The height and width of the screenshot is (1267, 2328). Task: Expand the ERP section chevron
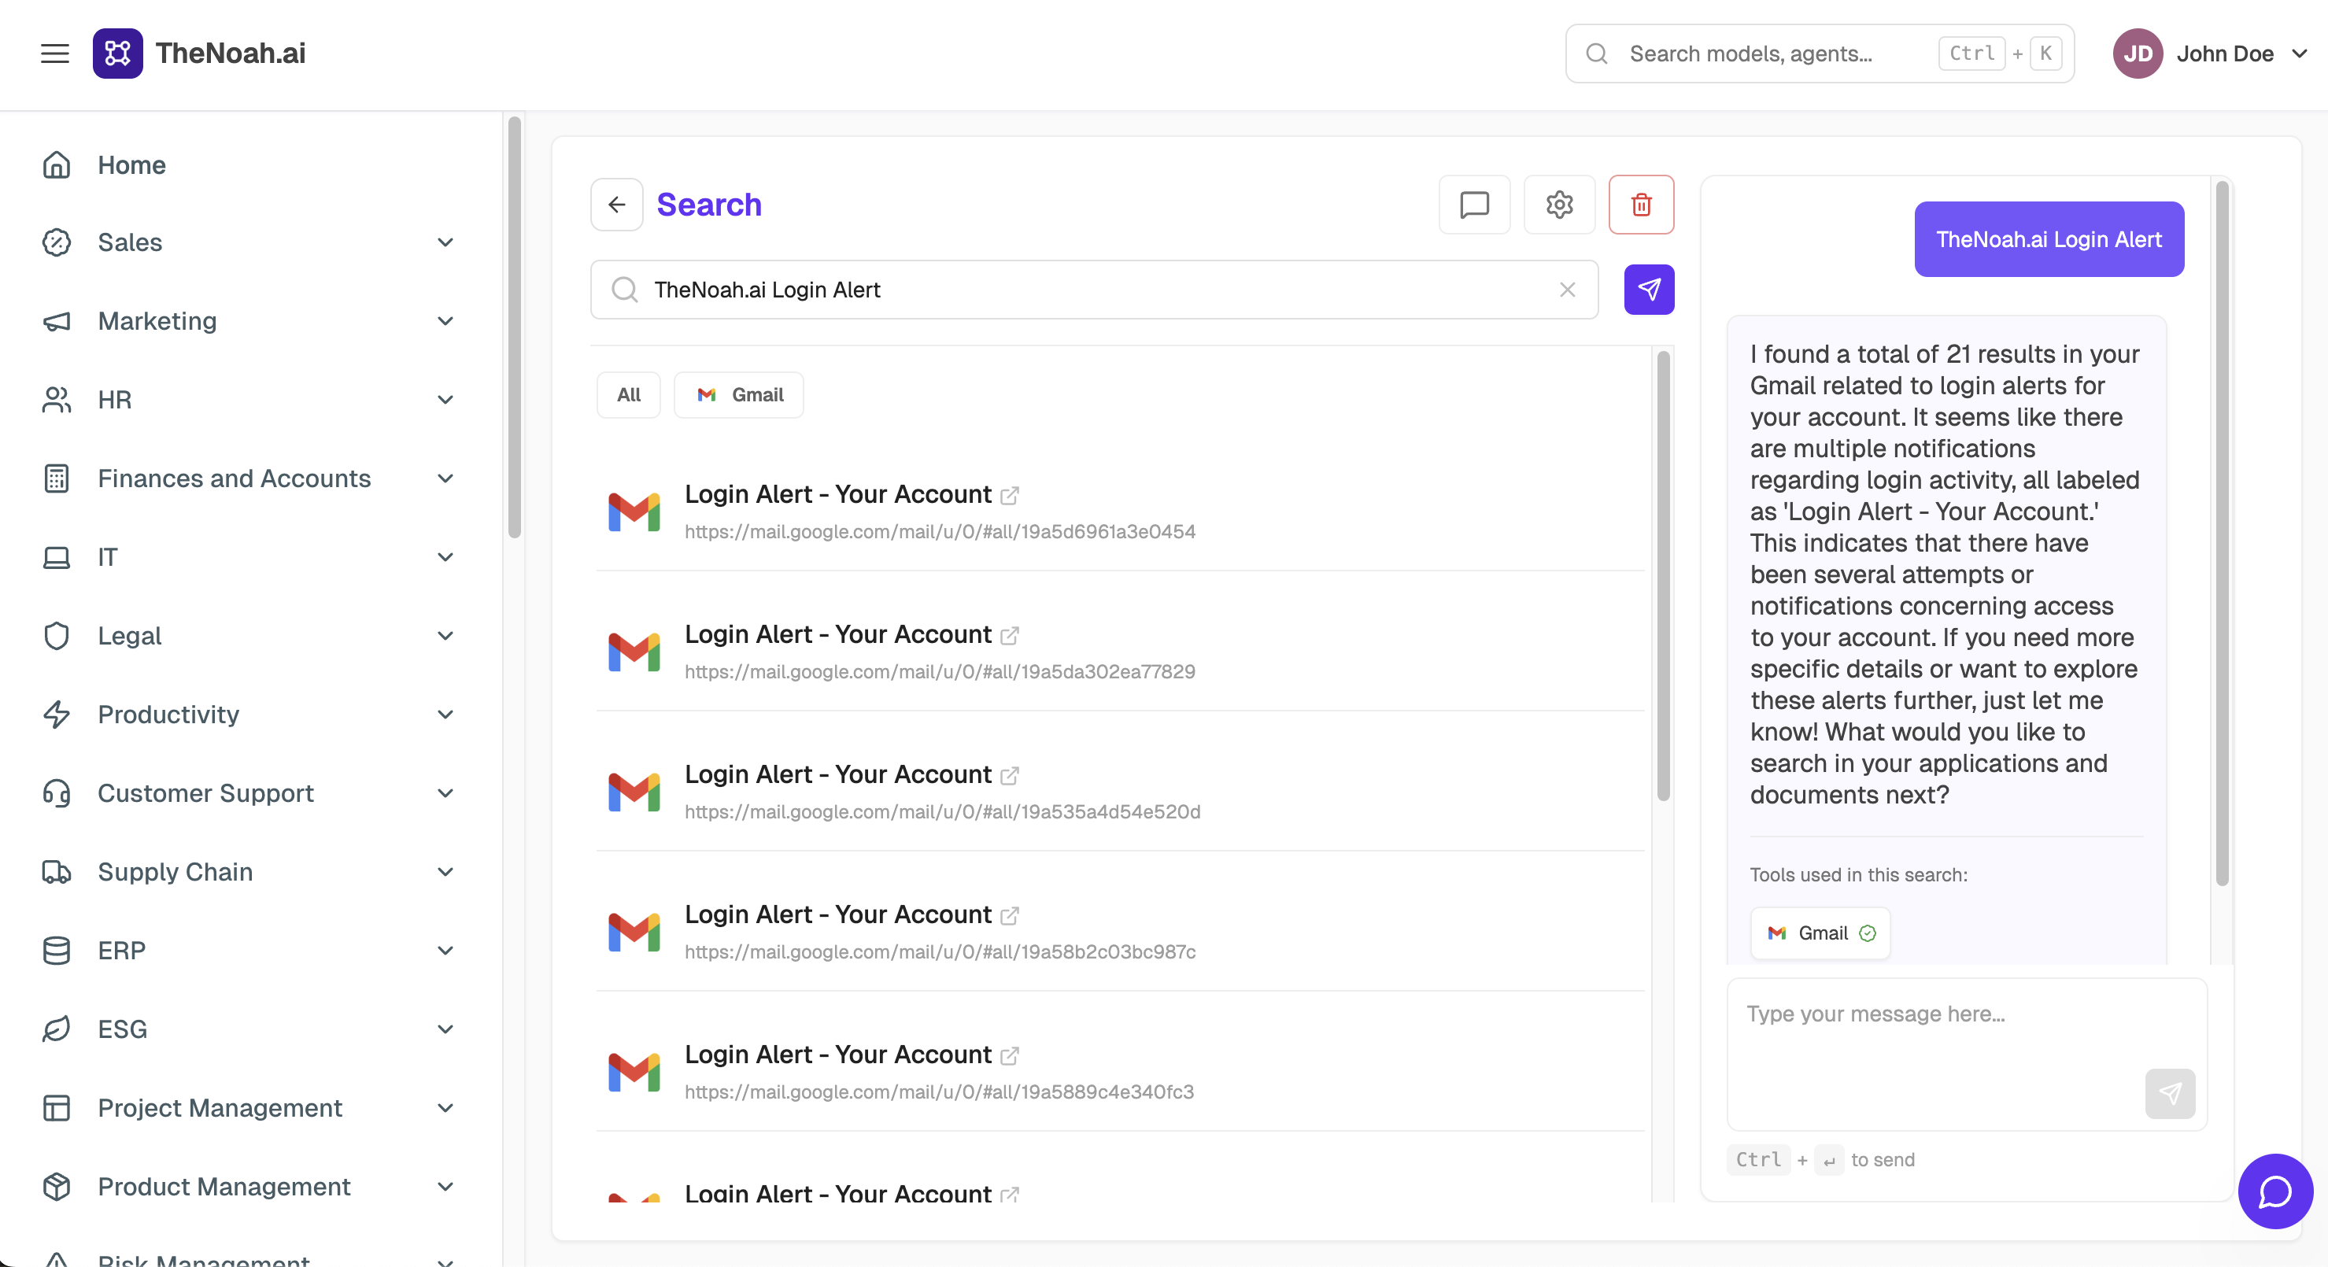[445, 950]
